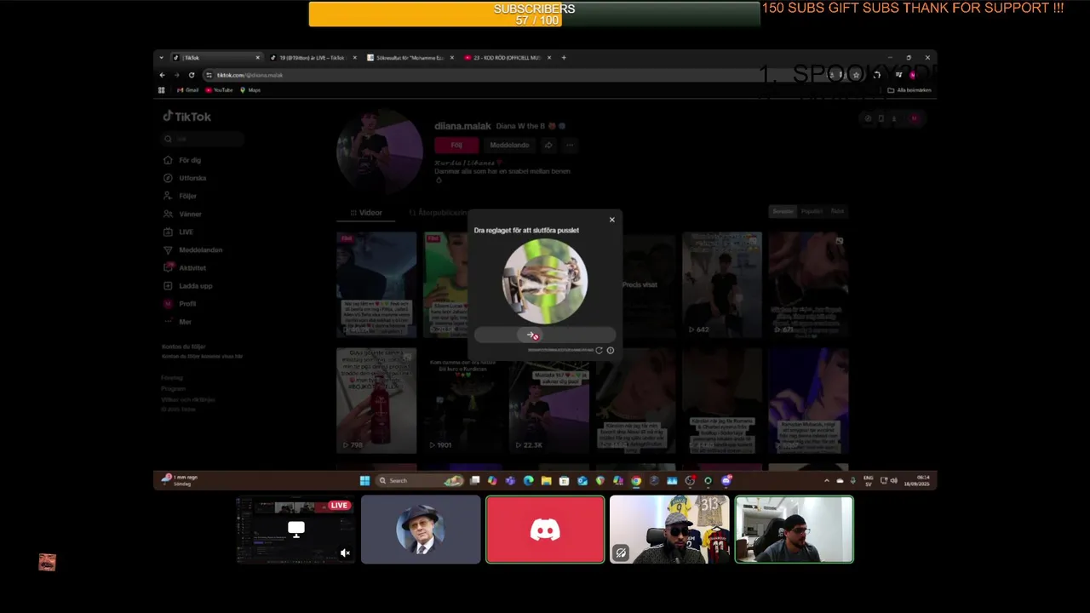Open the diiana.malak profile picture

pos(380,149)
